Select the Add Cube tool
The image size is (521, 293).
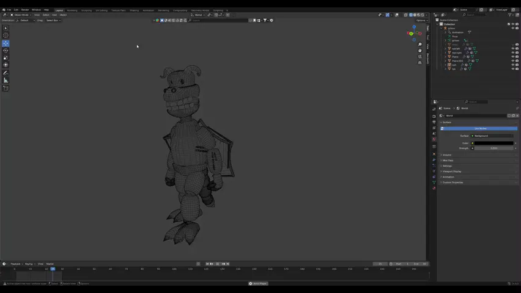[6, 89]
